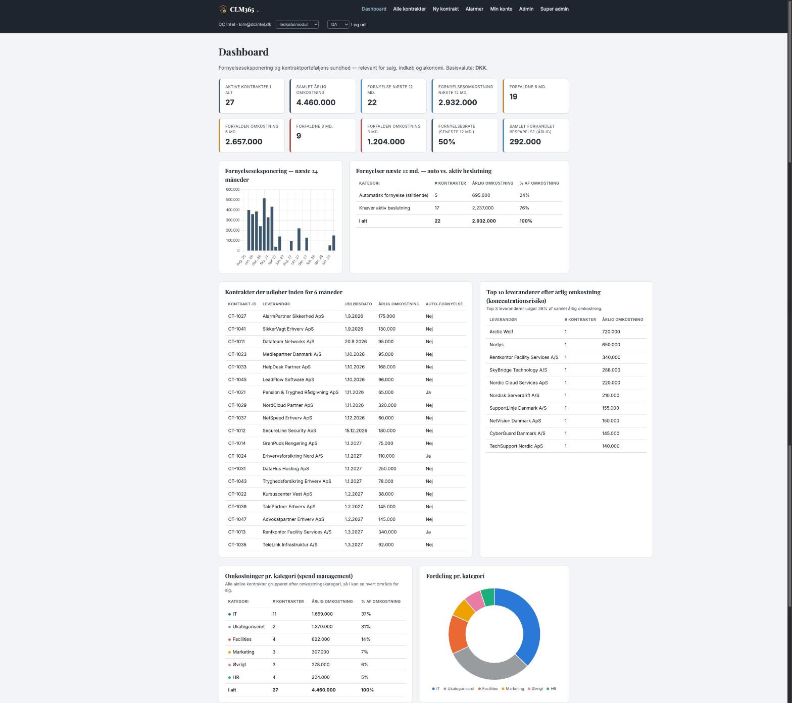Click the blue IT segment of the donut chart
This screenshot has height=703, width=792.
[x=529, y=623]
